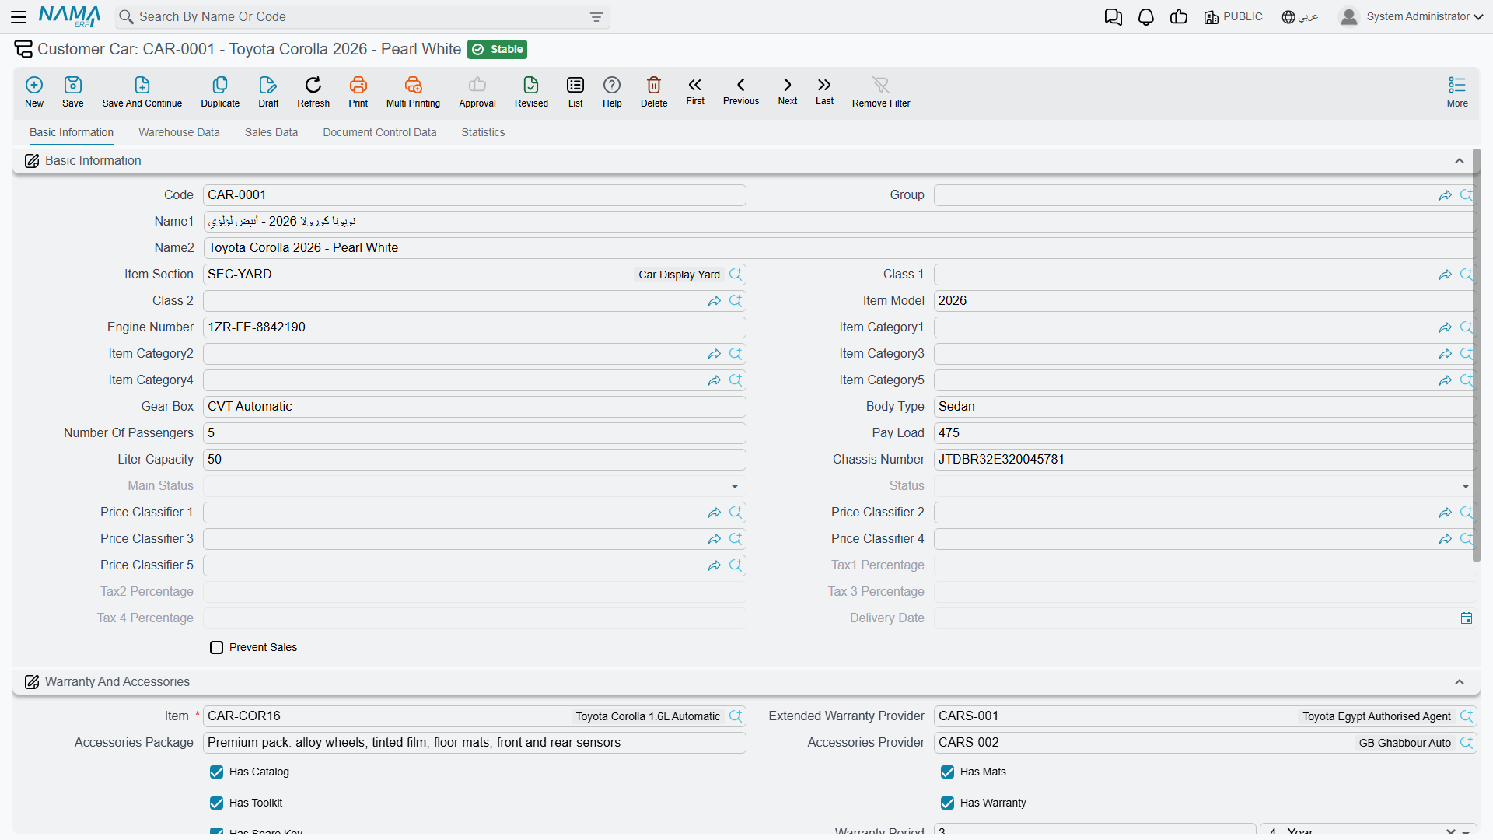This screenshot has width=1493, height=840.
Task: Expand the Main Status dropdown
Action: click(x=735, y=486)
